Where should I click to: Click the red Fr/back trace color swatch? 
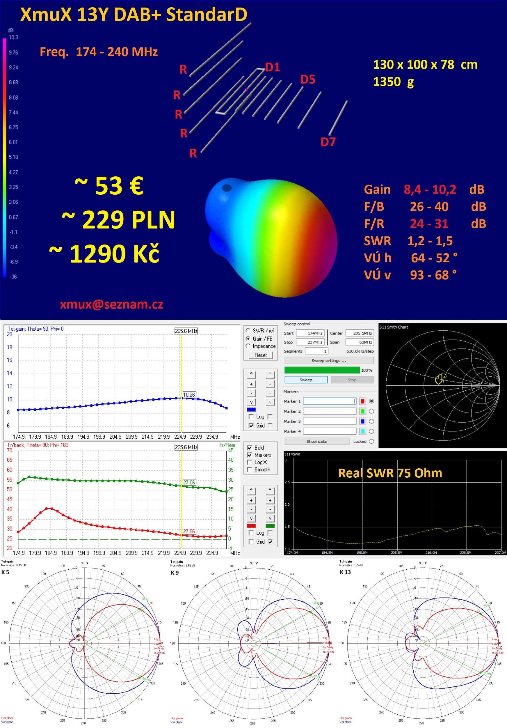[251, 526]
